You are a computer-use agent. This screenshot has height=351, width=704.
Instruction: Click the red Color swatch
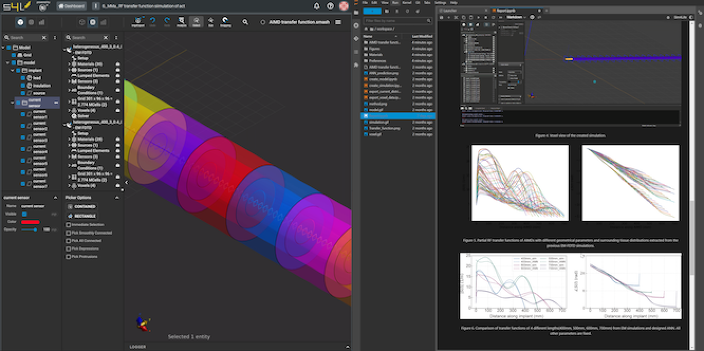coord(31,222)
